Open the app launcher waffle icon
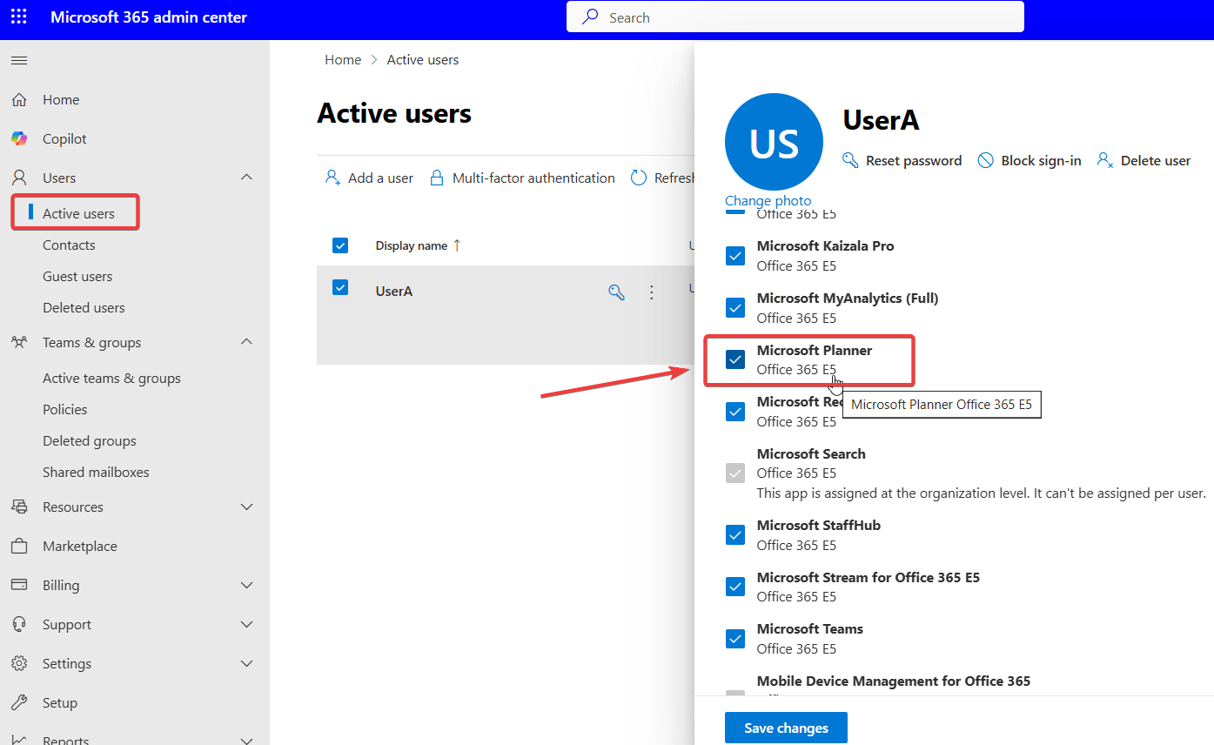The height and width of the screenshot is (745, 1214). pyautogui.click(x=19, y=17)
